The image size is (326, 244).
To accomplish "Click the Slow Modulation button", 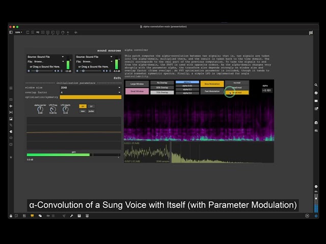I will click(212, 84).
